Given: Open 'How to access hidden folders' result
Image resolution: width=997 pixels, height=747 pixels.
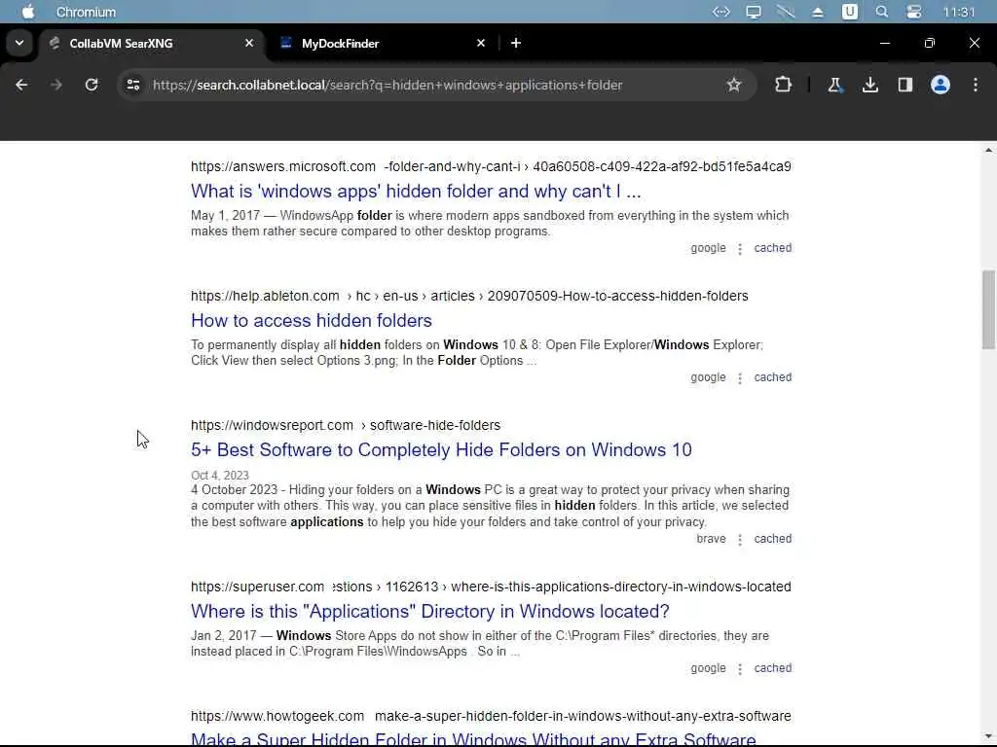Looking at the screenshot, I should point(312,320).
